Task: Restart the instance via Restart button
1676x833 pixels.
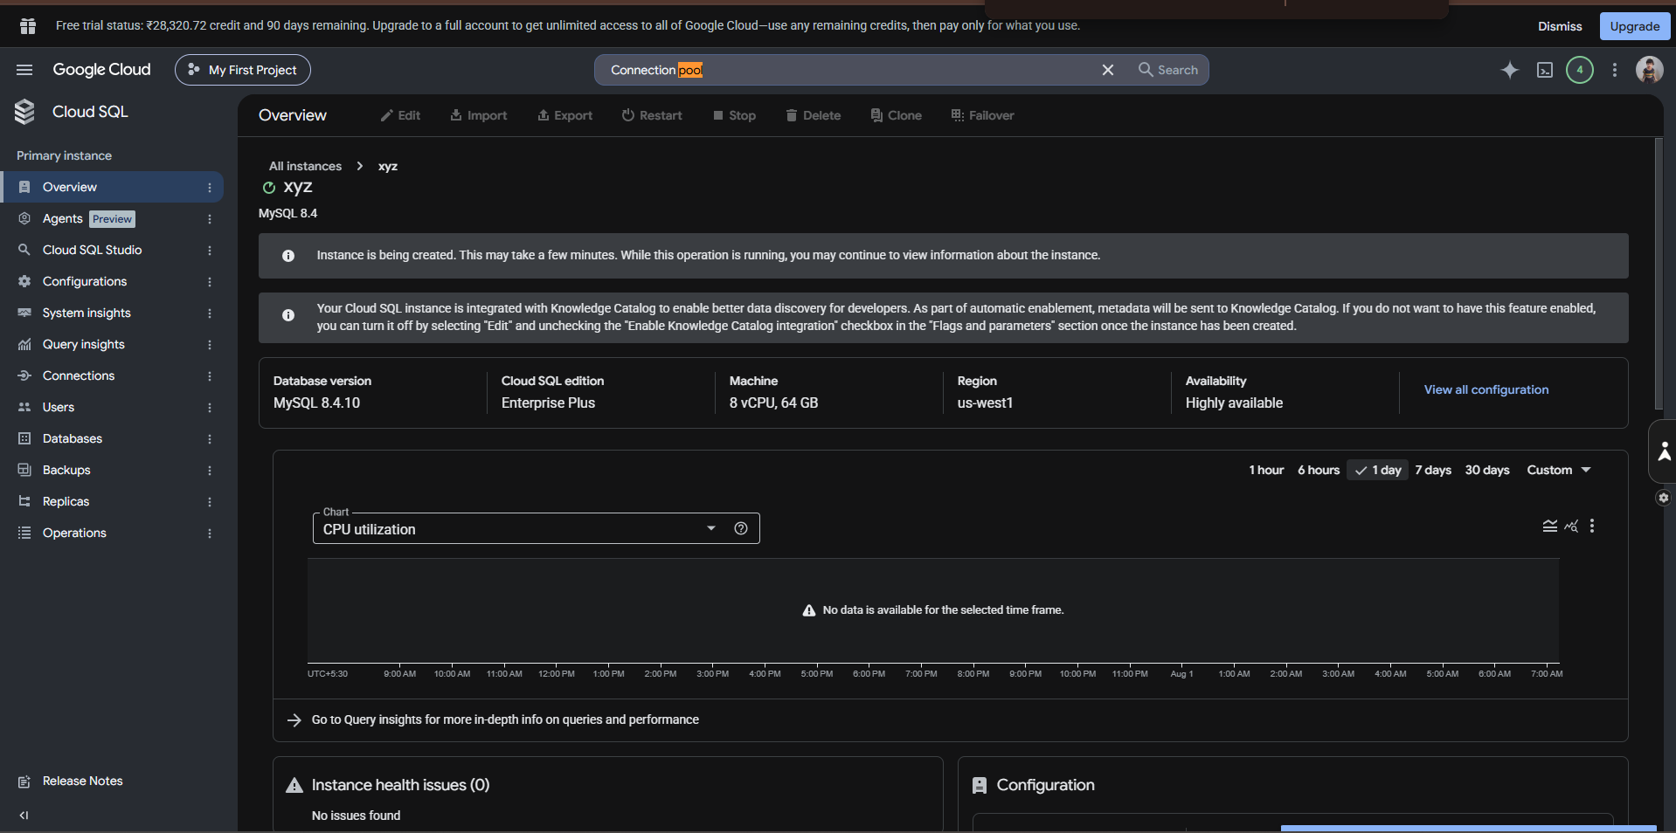Action: (x=652, y=115)
